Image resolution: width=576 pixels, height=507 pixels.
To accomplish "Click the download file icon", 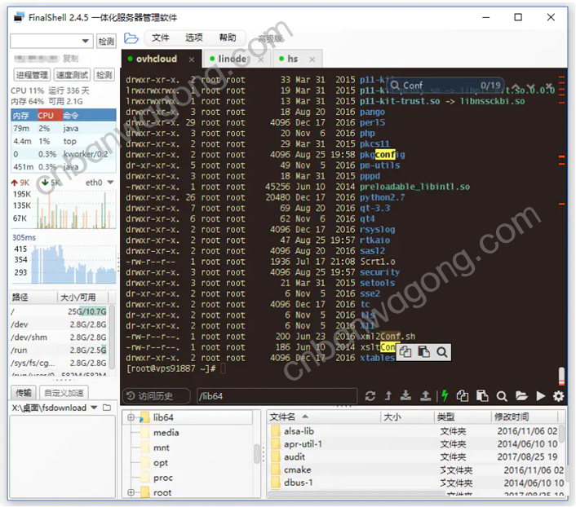I will pos(405,395).
